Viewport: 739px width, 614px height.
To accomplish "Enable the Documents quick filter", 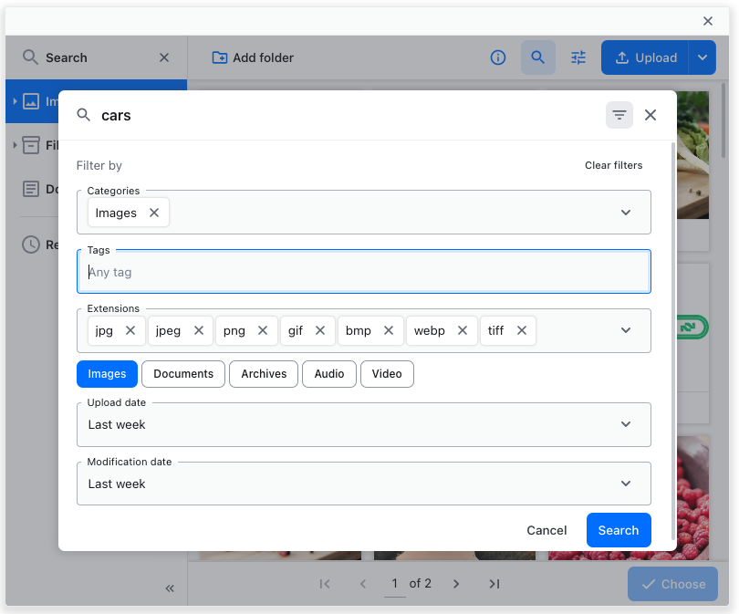I will (x=182, y=374).
